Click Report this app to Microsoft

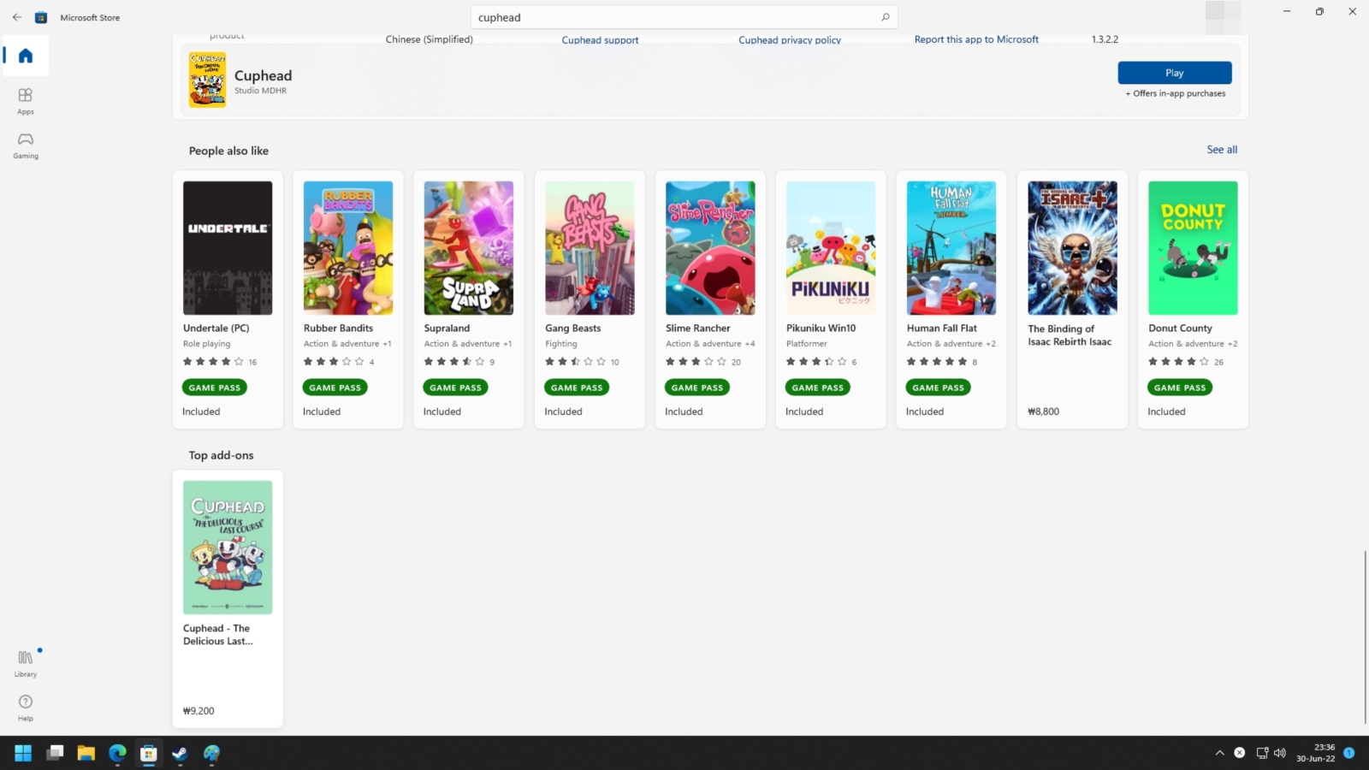(x=976, y=39)
